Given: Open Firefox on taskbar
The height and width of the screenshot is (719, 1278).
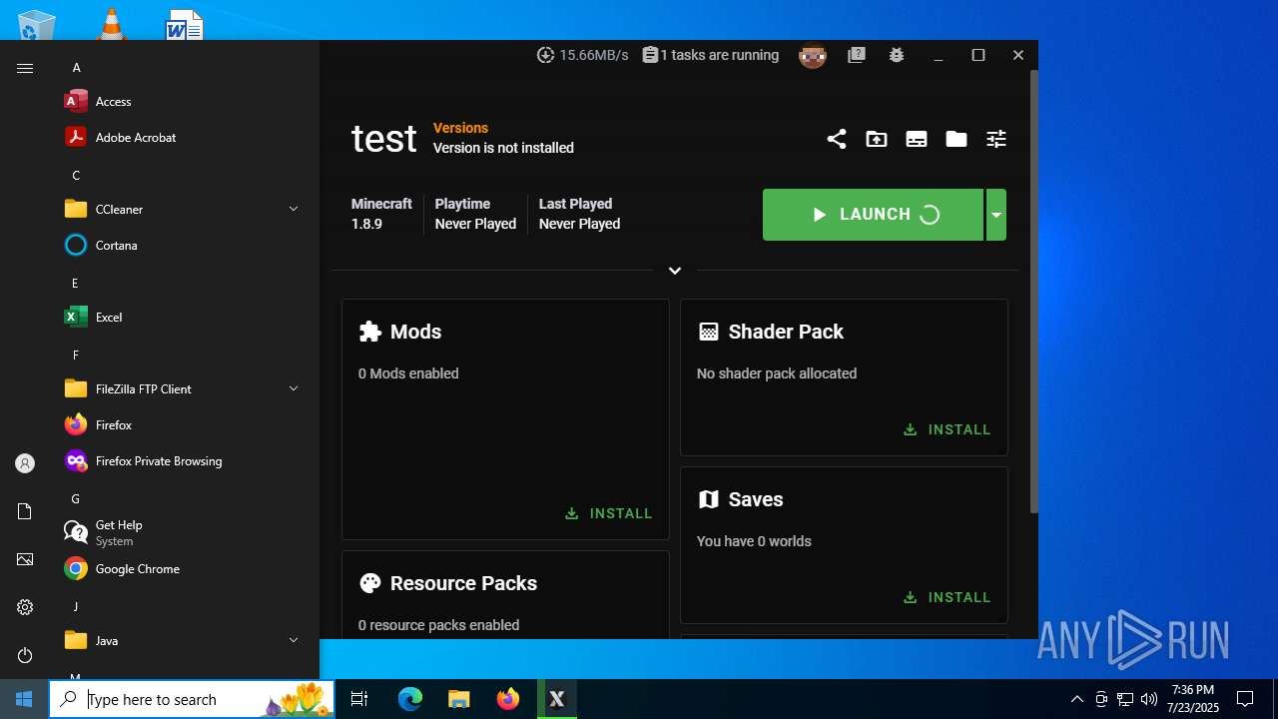Looking at the screenshot, I should (x=508, y=699).
